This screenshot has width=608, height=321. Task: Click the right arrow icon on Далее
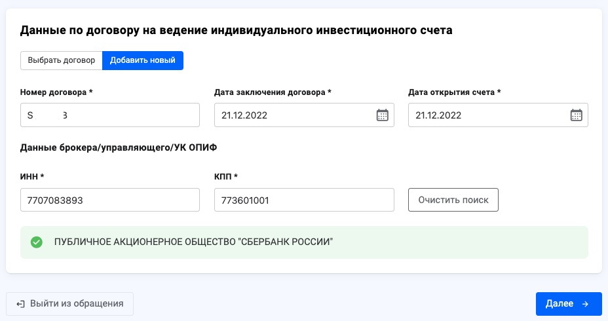tap(585, 304)
